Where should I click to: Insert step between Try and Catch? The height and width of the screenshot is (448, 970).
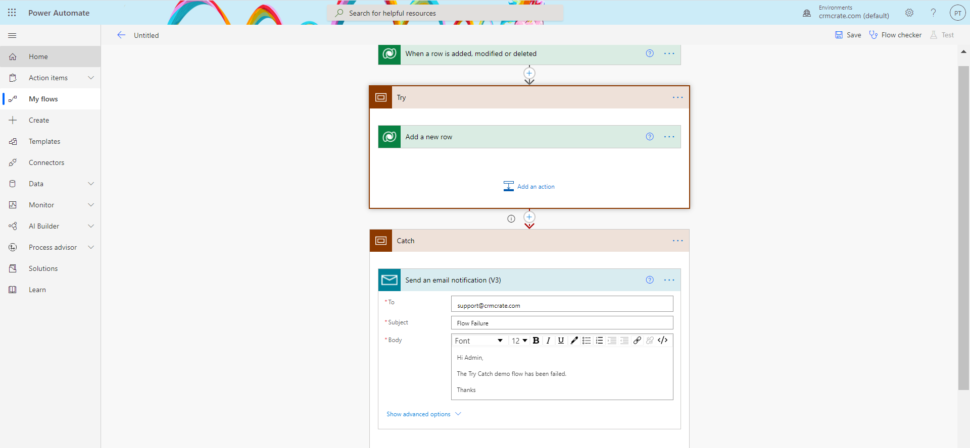[529, 217]
